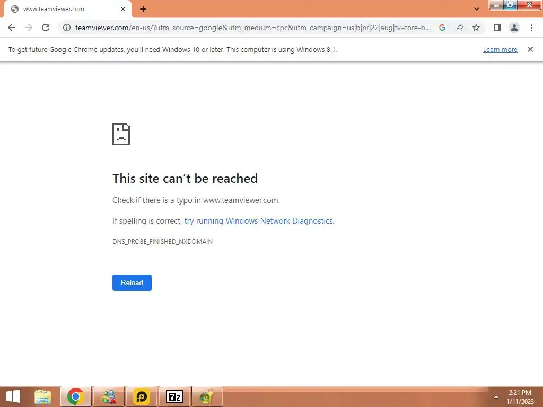Select the www.teamviewer.com tab
The width and height of the screenshot is (543, 407).
67,9
